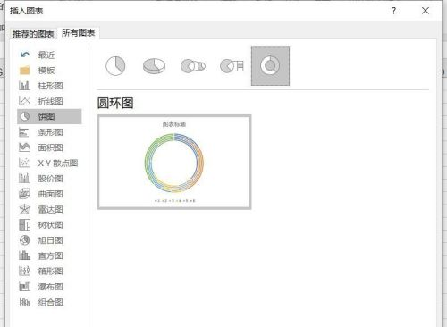The height and width of the screenshot is (327, 447).
Task: Choose 股价图 label in the list
Action: pos(50,179)
